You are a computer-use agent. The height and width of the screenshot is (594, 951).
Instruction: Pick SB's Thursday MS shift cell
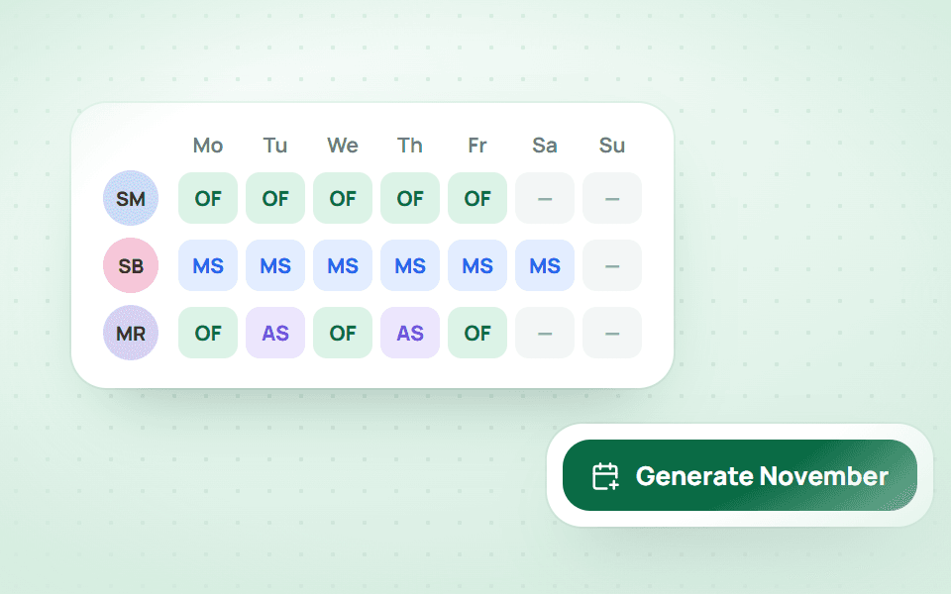[410, 265]
